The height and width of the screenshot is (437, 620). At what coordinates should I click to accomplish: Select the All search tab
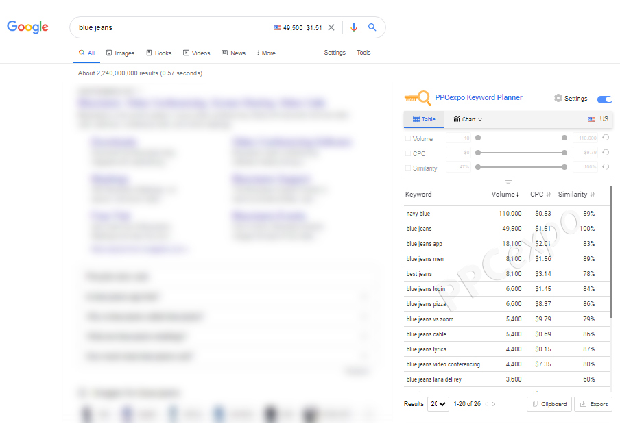point(86,53)
